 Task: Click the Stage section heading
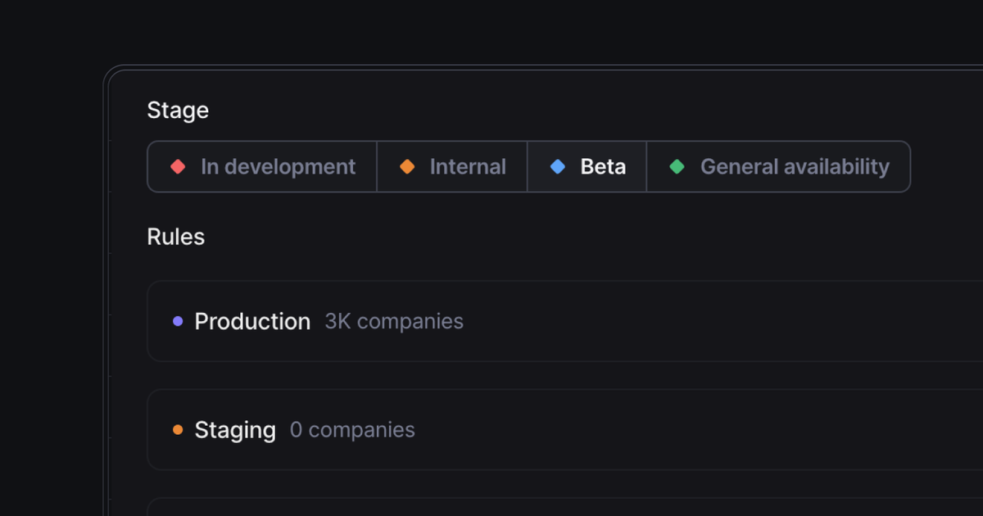point(178,111)
